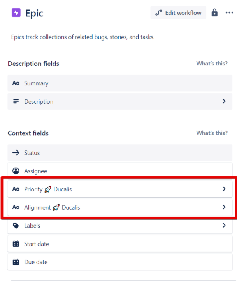237x288 pixels.
Task: Click the Edit workflow button
Action: coord(178,13)
